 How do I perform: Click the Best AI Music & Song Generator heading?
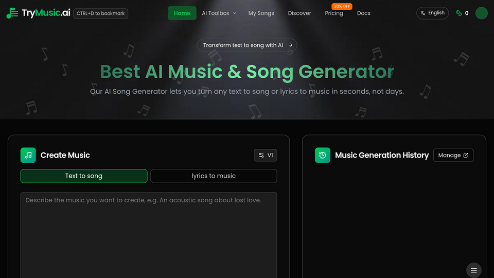point(247,72)
